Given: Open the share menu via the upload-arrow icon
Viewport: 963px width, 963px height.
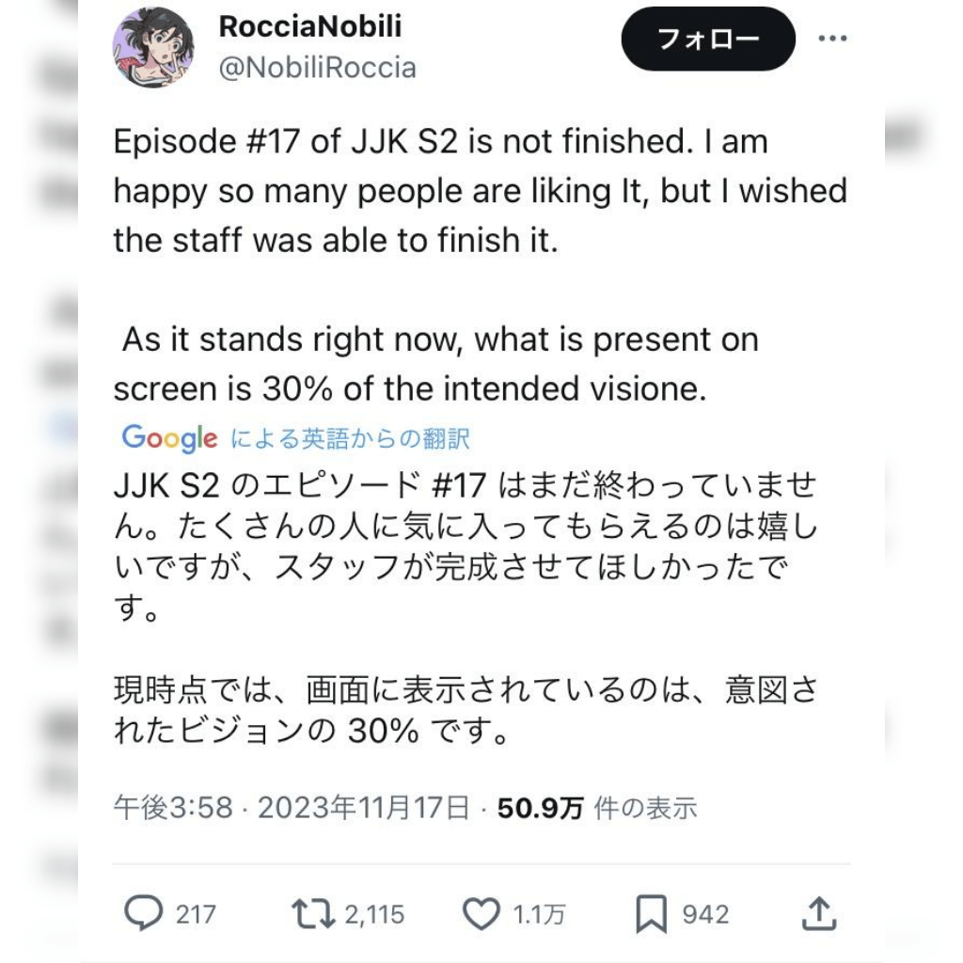Looking at the screenshot, I should click(818, 913).
